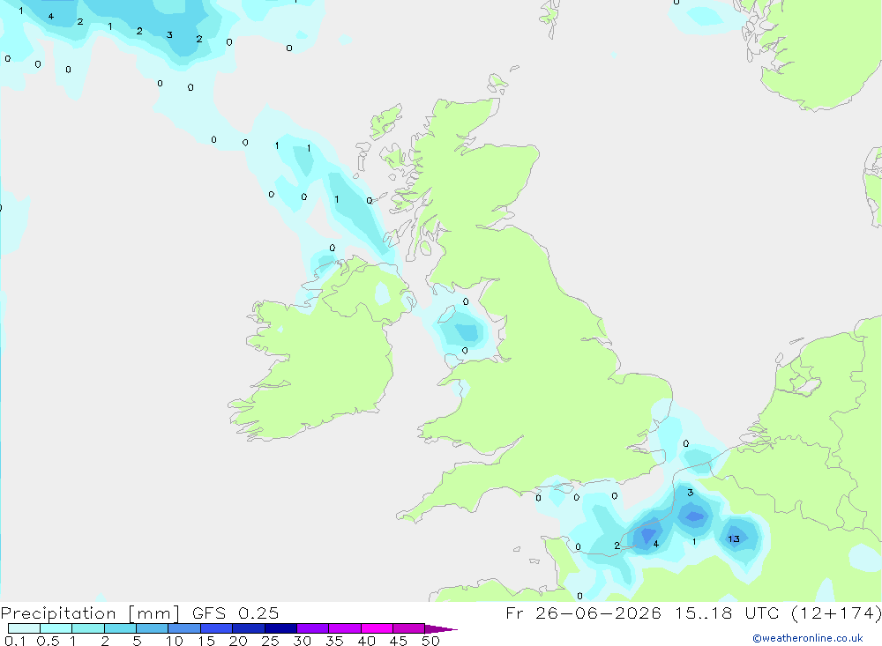Click the 'Precipitation' title word
This screenshot has width=882, height=646.
[x=58, y=613]
